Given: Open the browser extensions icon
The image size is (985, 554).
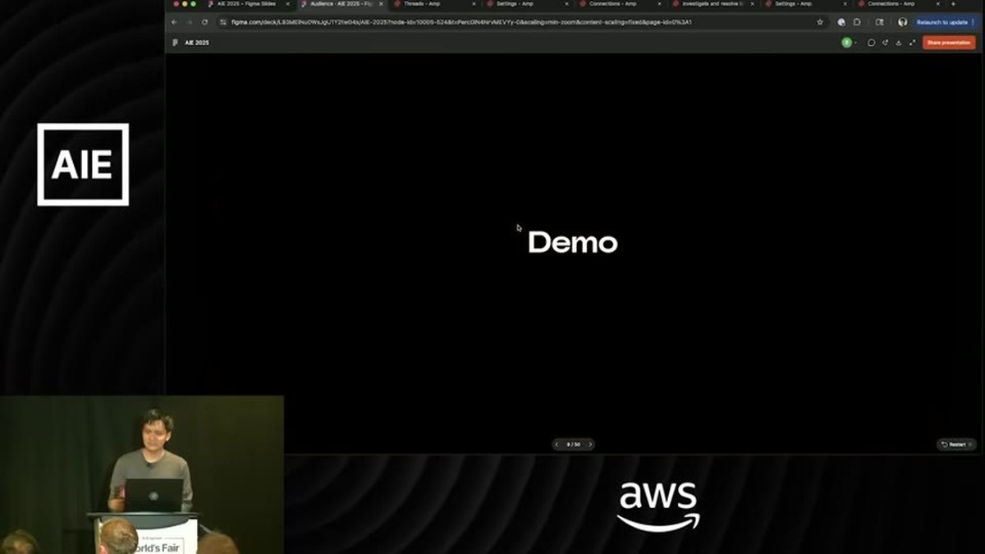Looking at the screenshot, I should coord(856,22).
